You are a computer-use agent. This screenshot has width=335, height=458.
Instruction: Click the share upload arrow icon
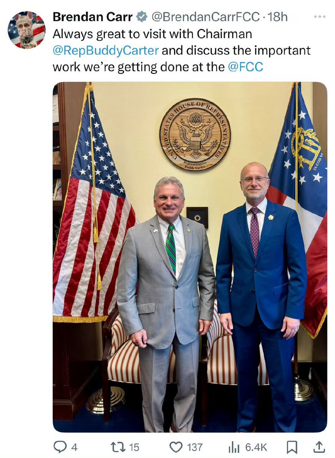coord(320,447)
